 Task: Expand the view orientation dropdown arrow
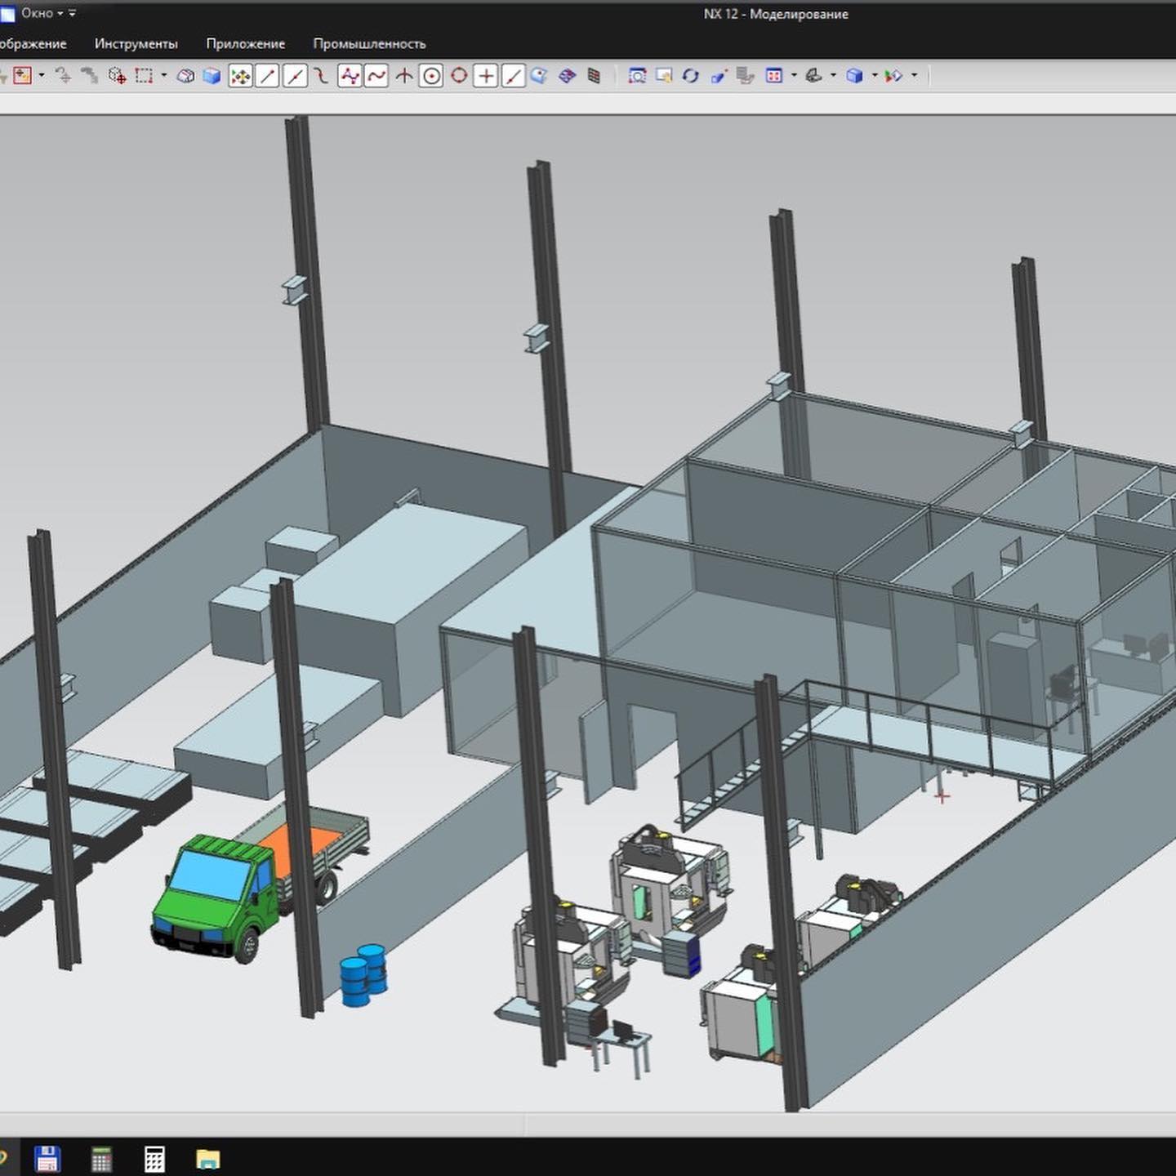click(x=833, y=76)
